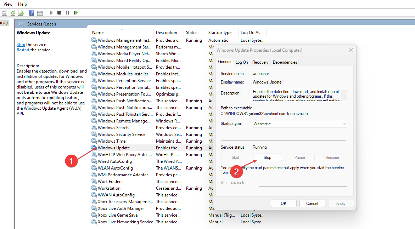Click OK in the Properties dialog
This screenshot has width=415, height=229.
coord(284,204)
